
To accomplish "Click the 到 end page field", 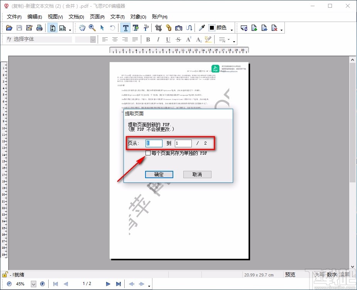I will tap(183, 143).
